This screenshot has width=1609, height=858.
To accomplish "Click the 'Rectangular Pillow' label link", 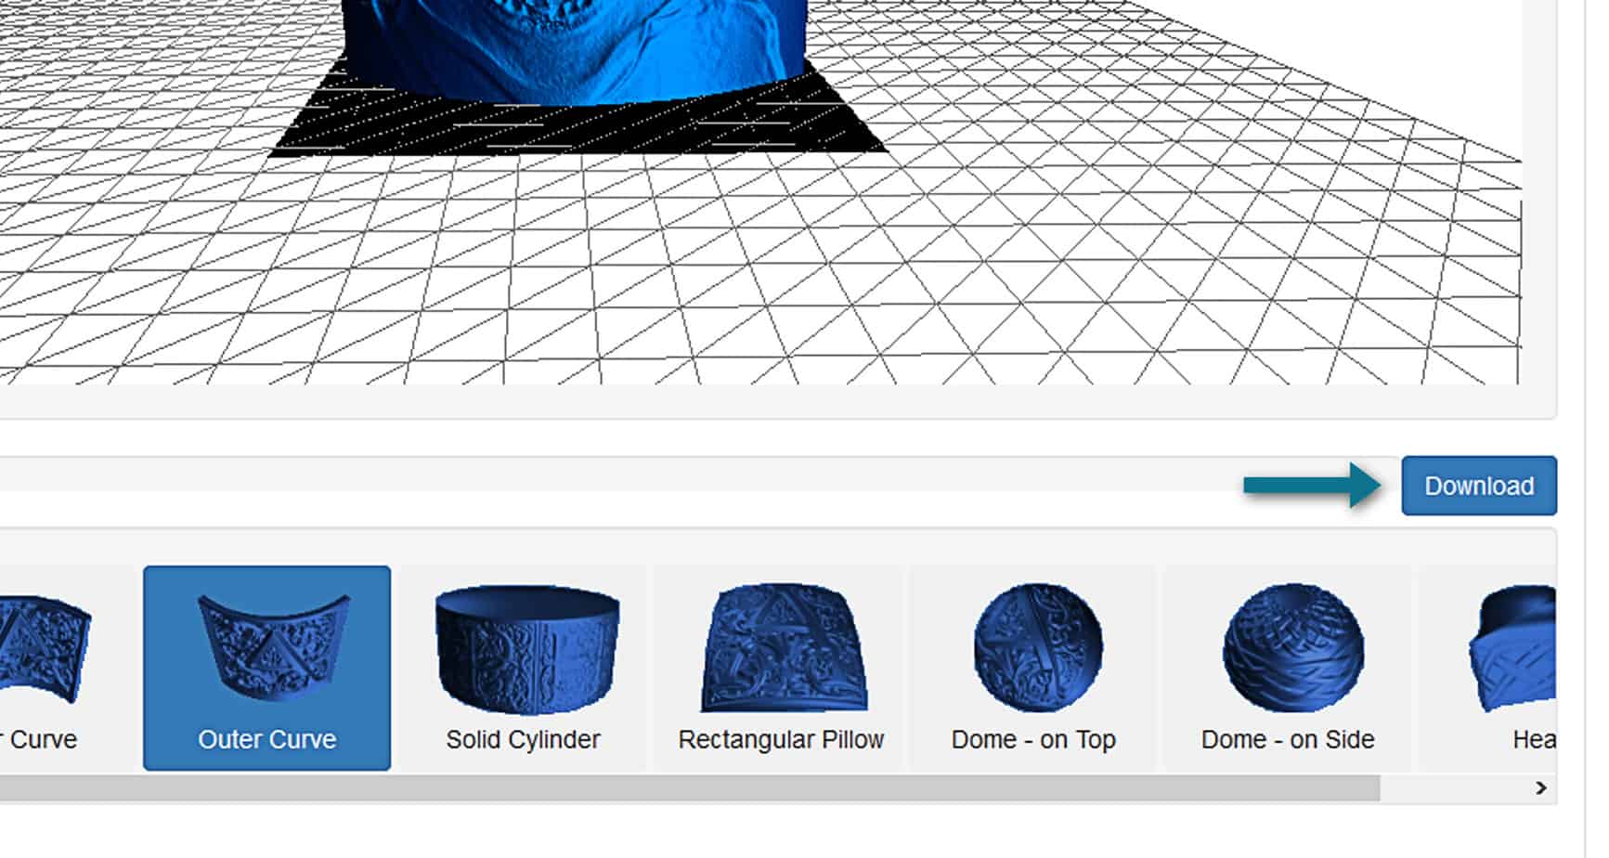I will 781,739.
